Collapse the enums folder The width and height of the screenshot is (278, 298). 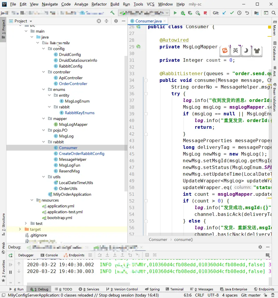click(x=43, y=89)
